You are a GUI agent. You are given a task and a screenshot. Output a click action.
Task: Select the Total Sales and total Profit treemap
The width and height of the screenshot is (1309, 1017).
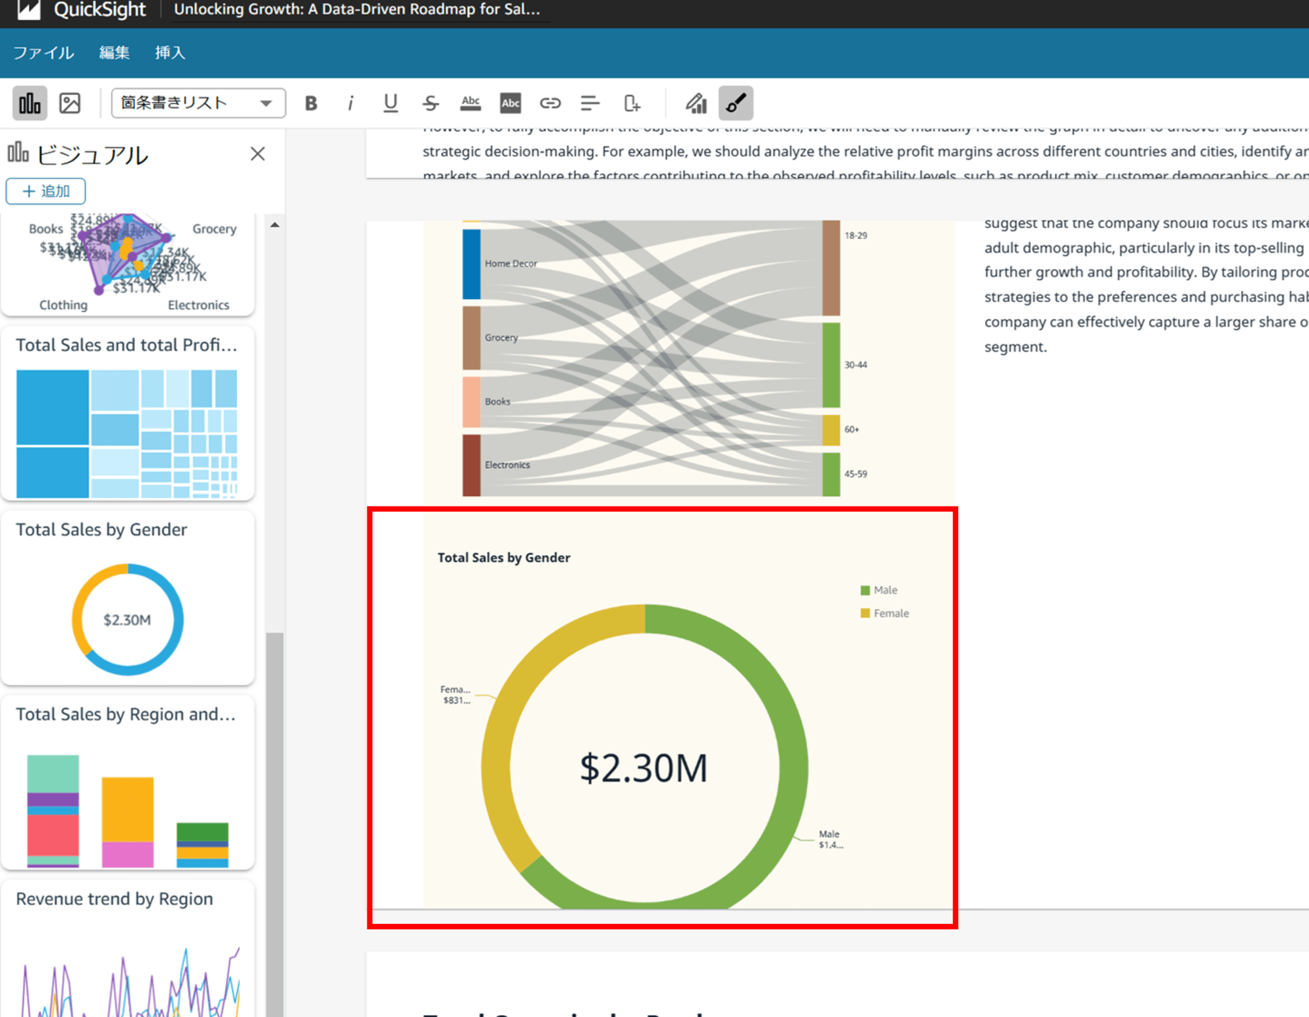(128, 414)
